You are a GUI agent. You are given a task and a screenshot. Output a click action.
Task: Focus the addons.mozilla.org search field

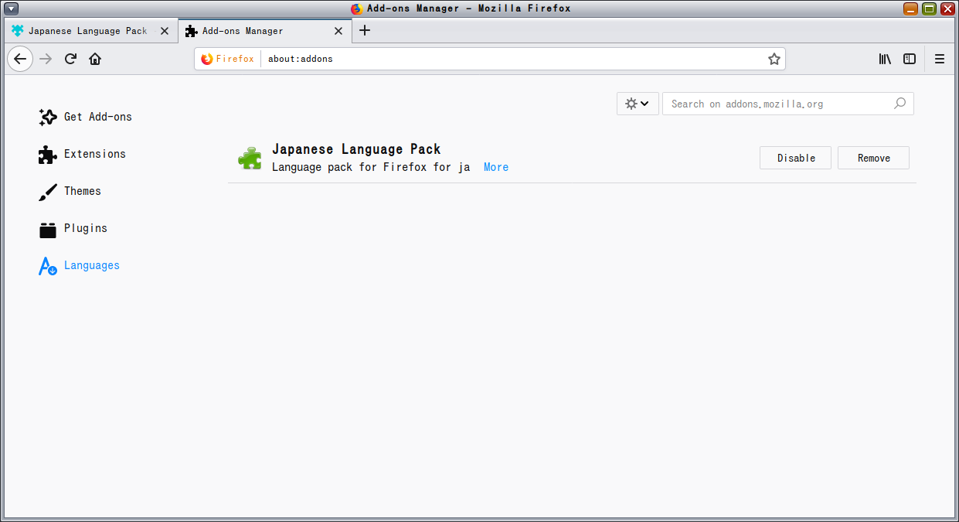coord(788,104)
